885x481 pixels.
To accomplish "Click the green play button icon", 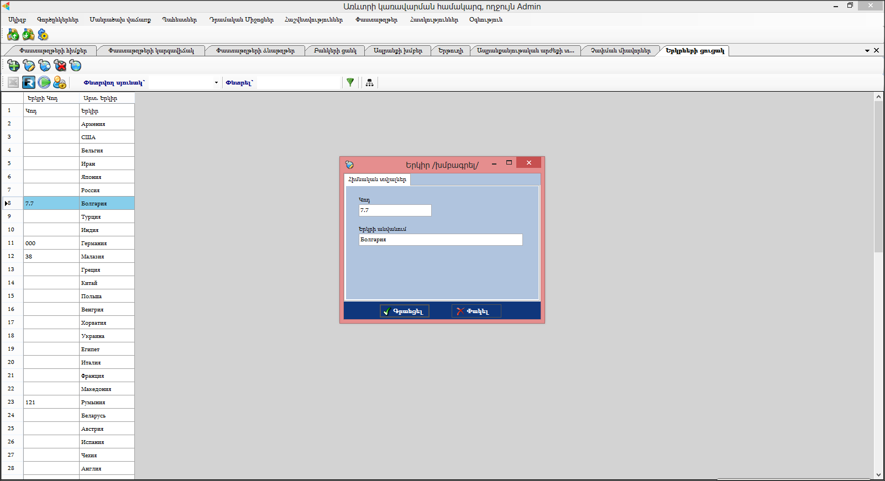I will [x=44, y=82].
